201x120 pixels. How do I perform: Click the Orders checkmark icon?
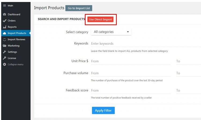coord(4,21)
